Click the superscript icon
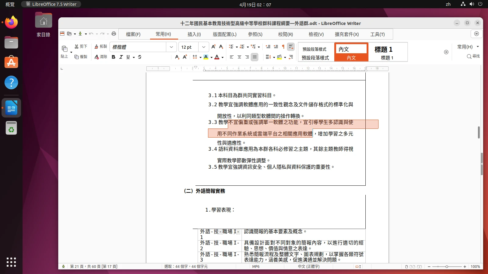This screenshot has height=274, width=488. [185, 57]
